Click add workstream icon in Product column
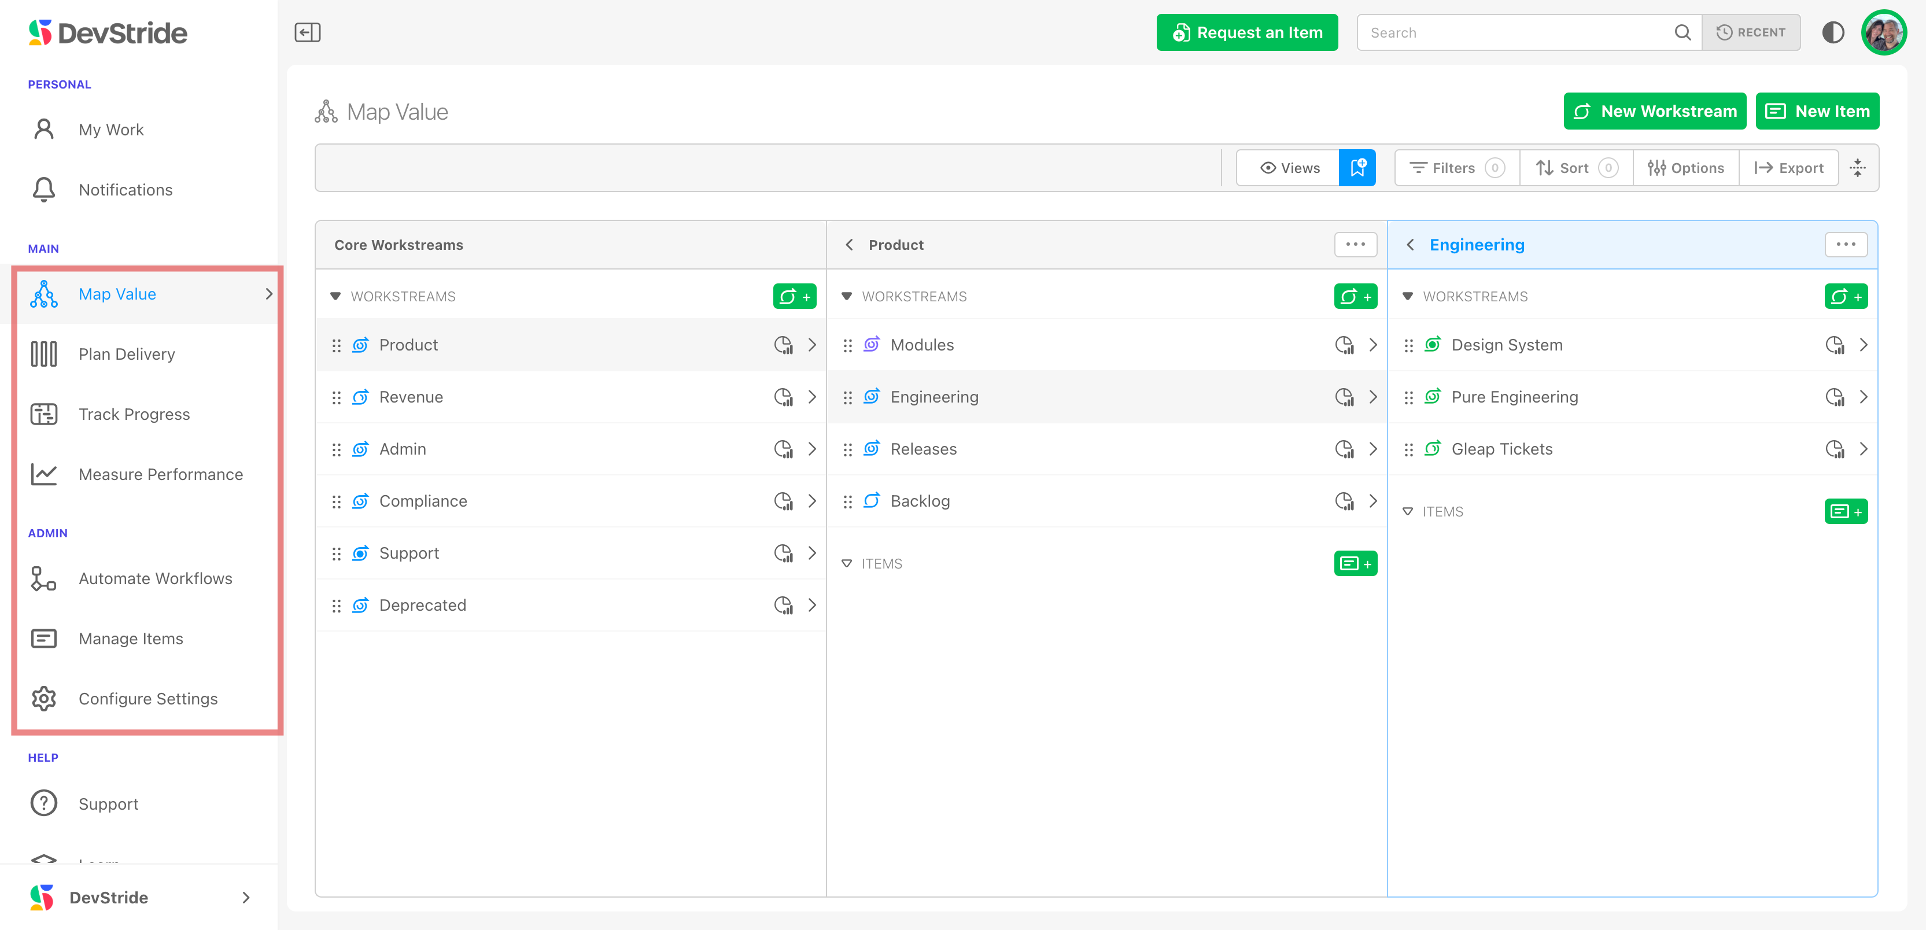 tap(1355, 296)
